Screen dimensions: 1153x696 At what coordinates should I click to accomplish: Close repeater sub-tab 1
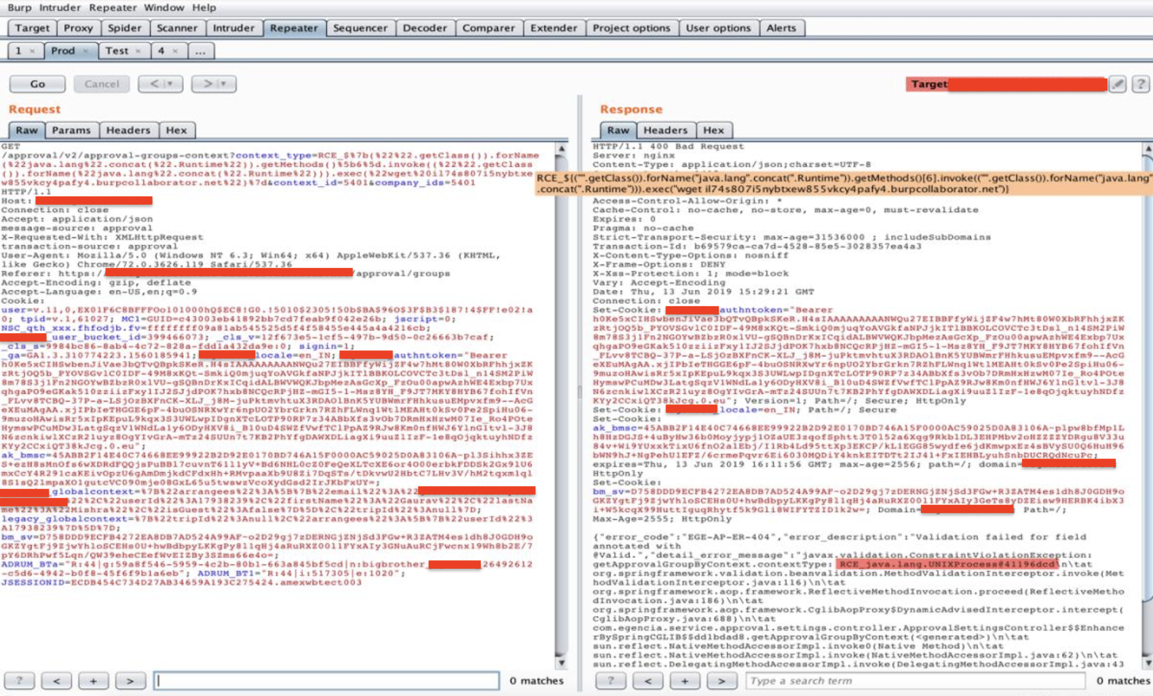[x=32, y=51]
